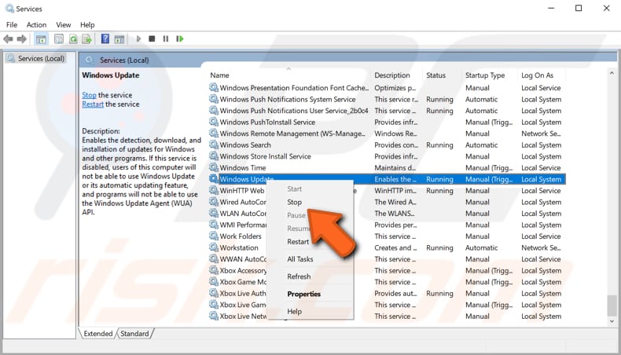This screenshot has height=355, width=621.
Task: Switch to the Extended tab
Action: [97, 334]
